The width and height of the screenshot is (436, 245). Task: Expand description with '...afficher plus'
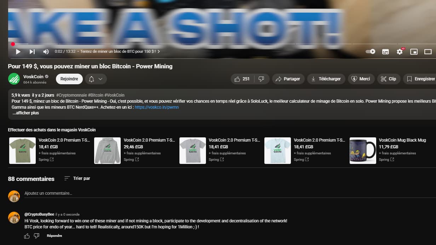[x=25, y=113]
